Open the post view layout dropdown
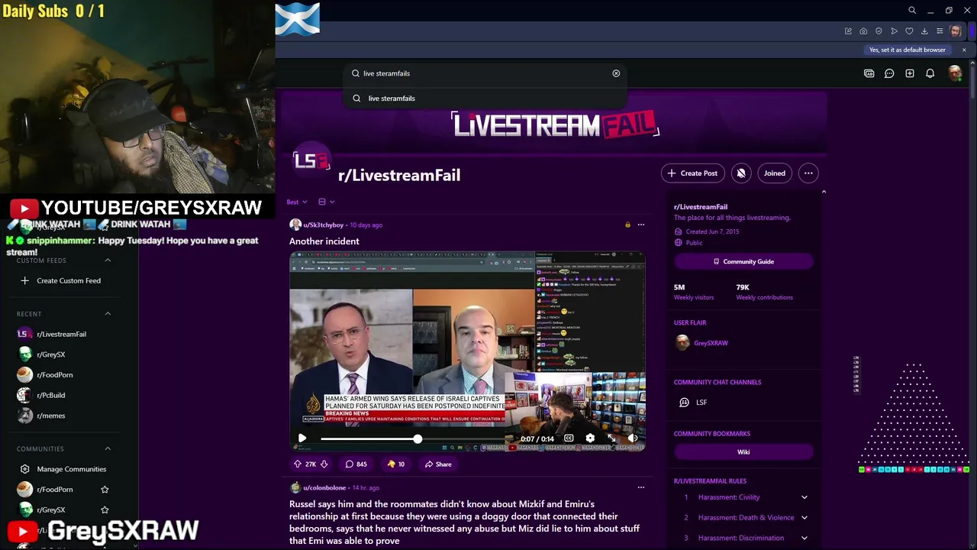Viewport: 977px width, 550px height. coord(326,202)
